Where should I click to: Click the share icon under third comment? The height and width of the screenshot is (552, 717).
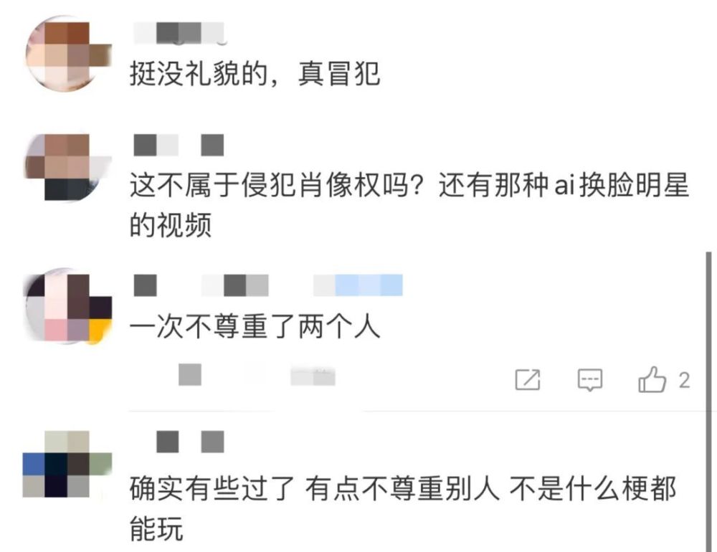528,379
